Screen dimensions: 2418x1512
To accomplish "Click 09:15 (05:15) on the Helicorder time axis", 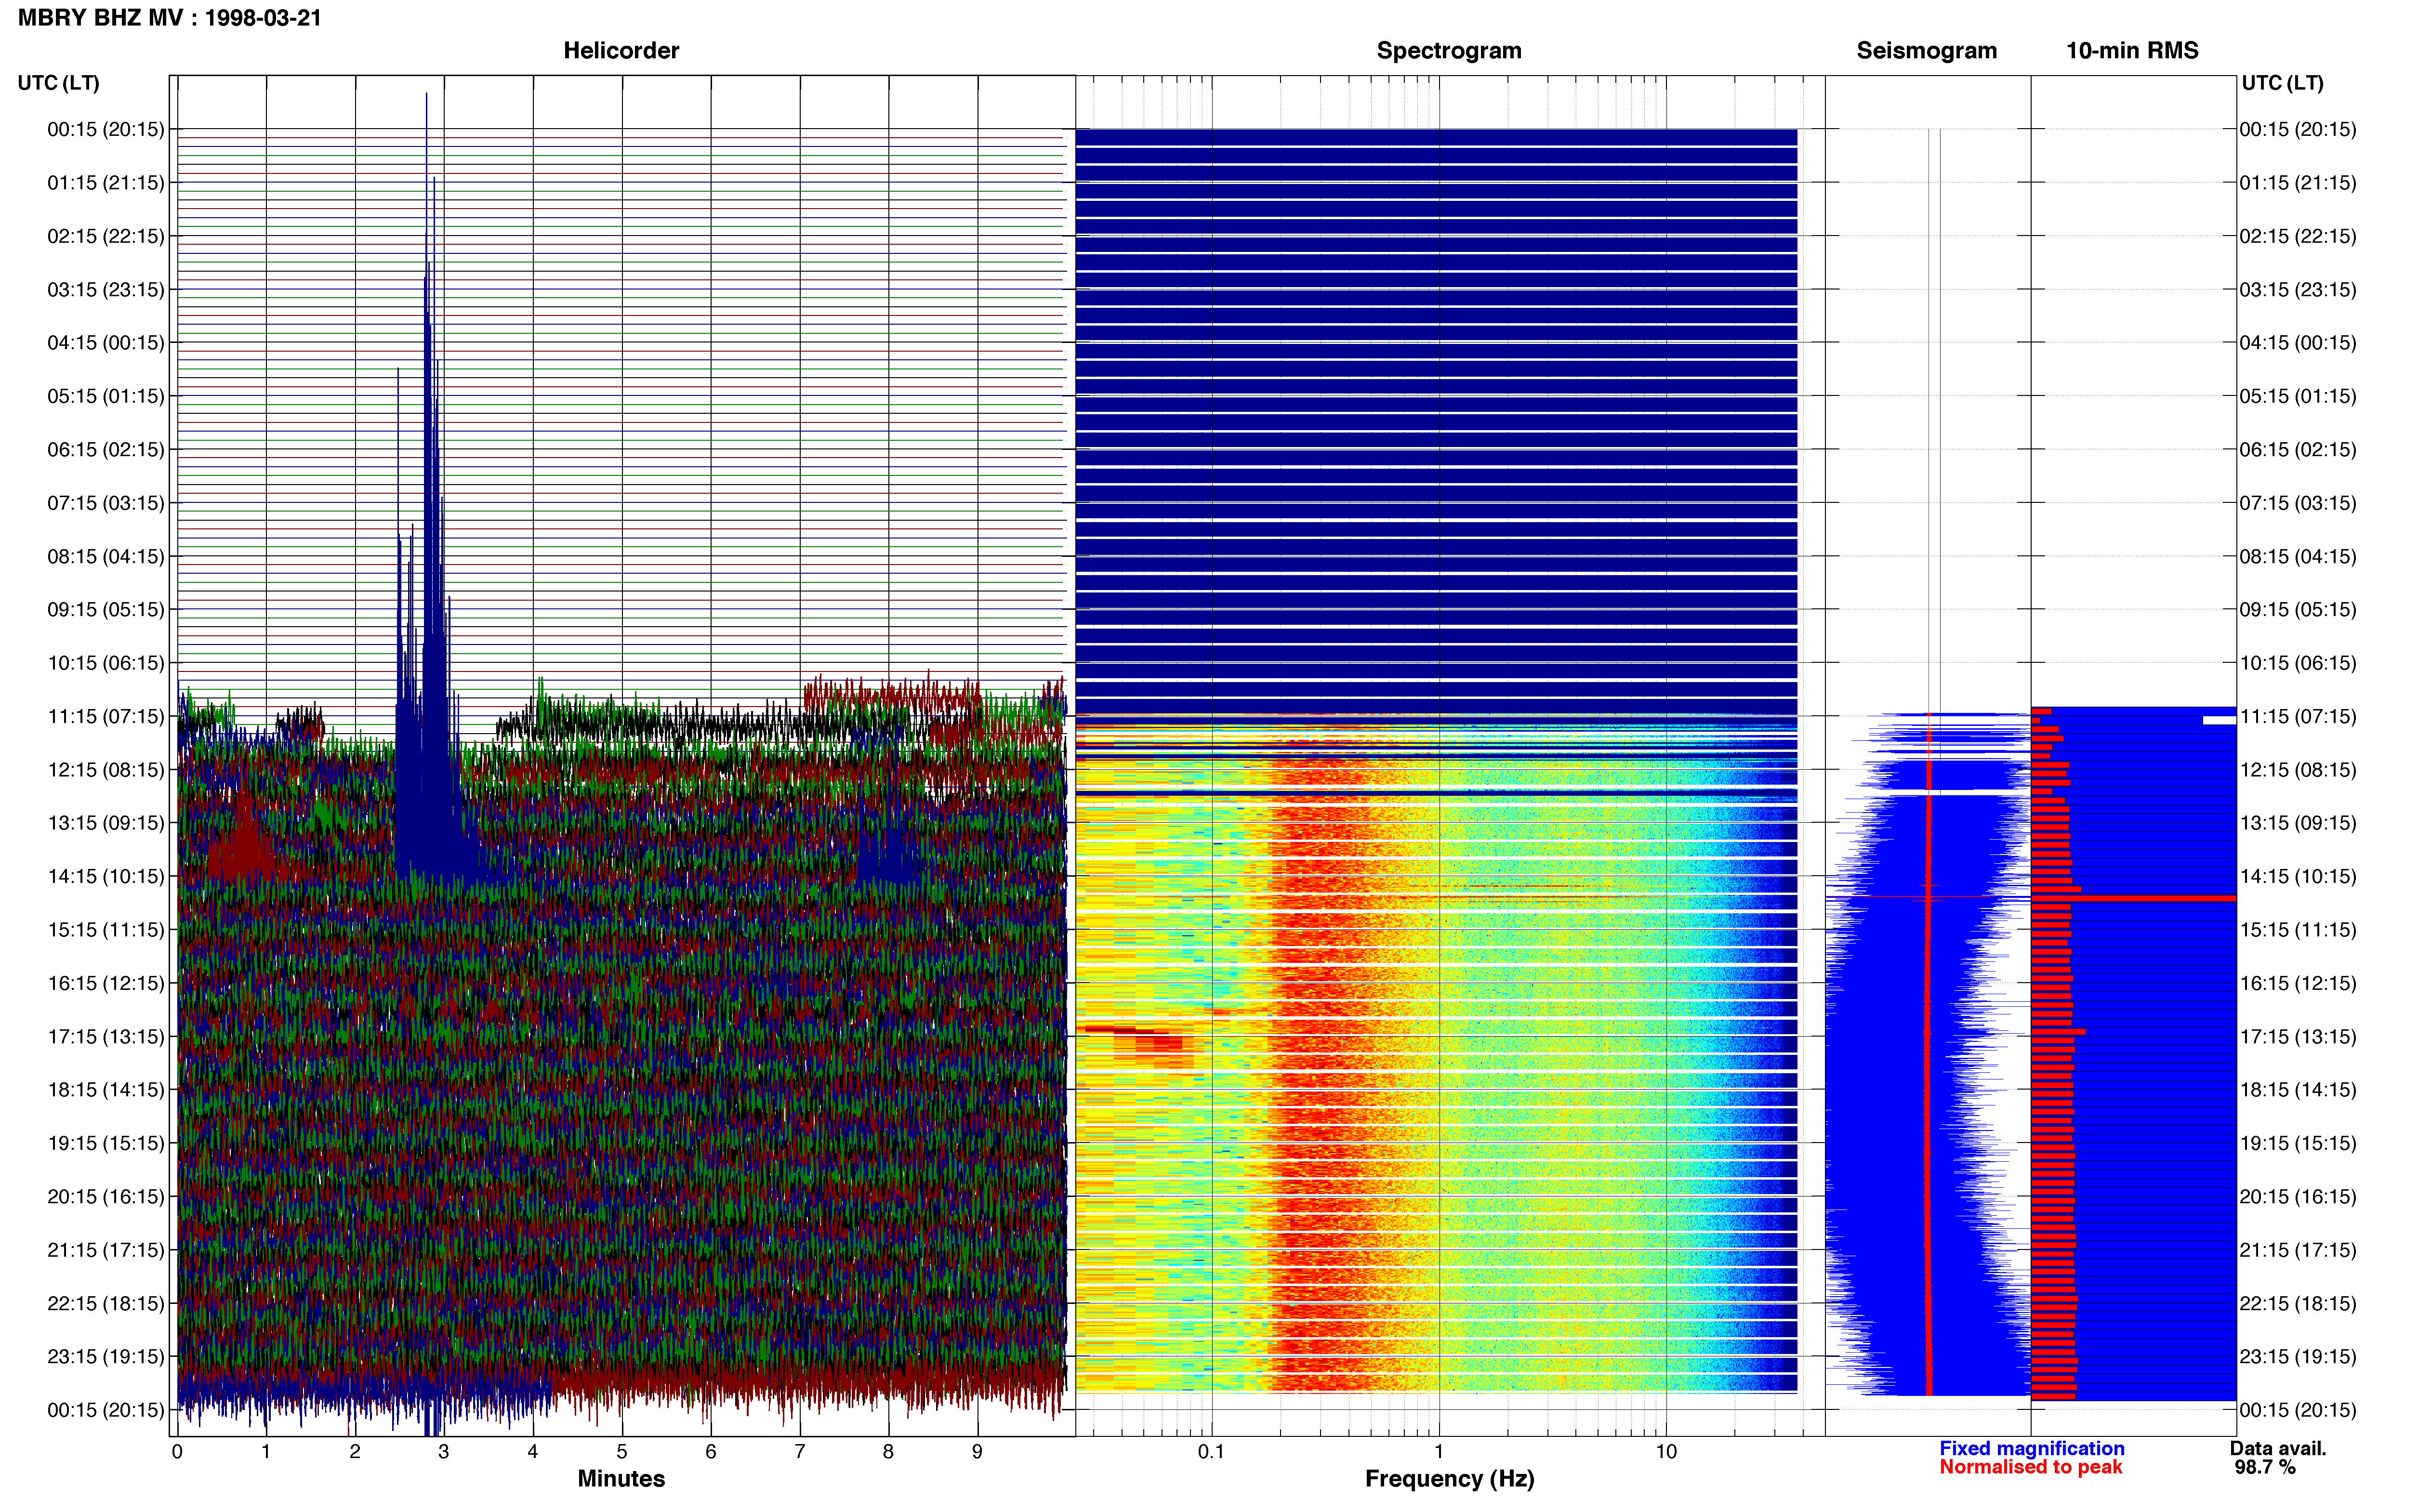I will point(106,610).
